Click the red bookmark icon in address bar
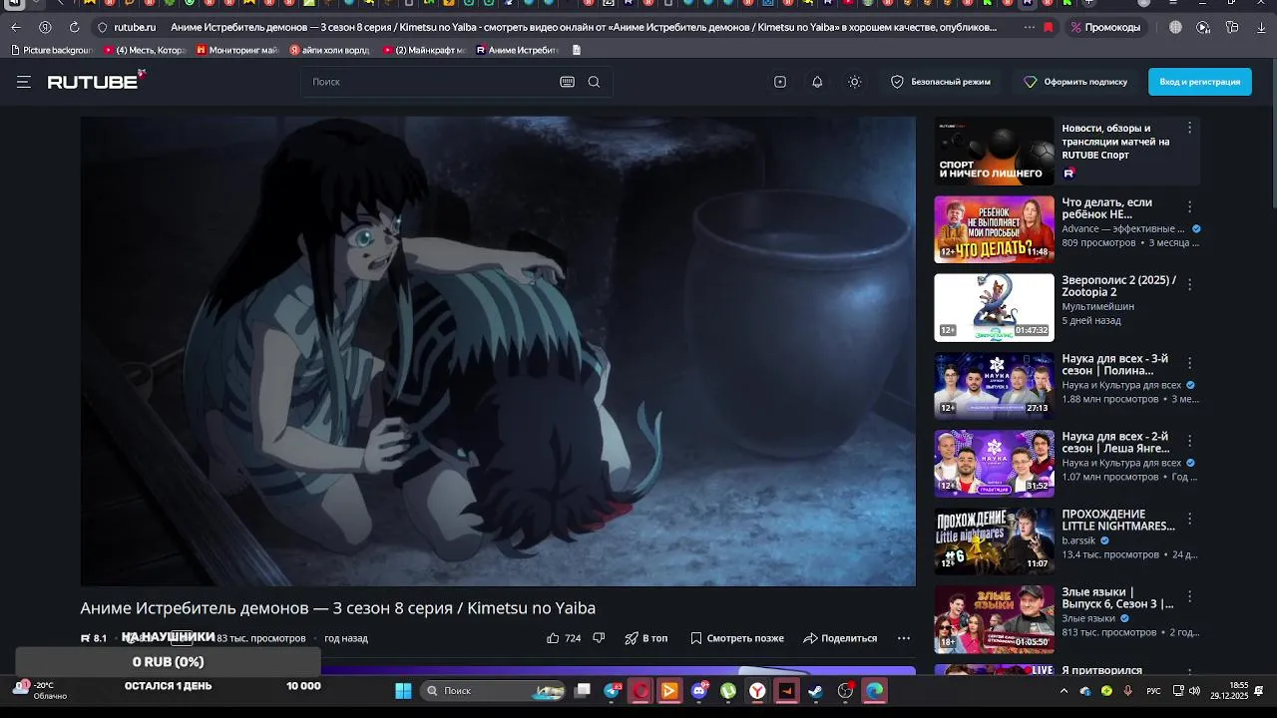1277x718 pixels. [x=1048, y=27]
